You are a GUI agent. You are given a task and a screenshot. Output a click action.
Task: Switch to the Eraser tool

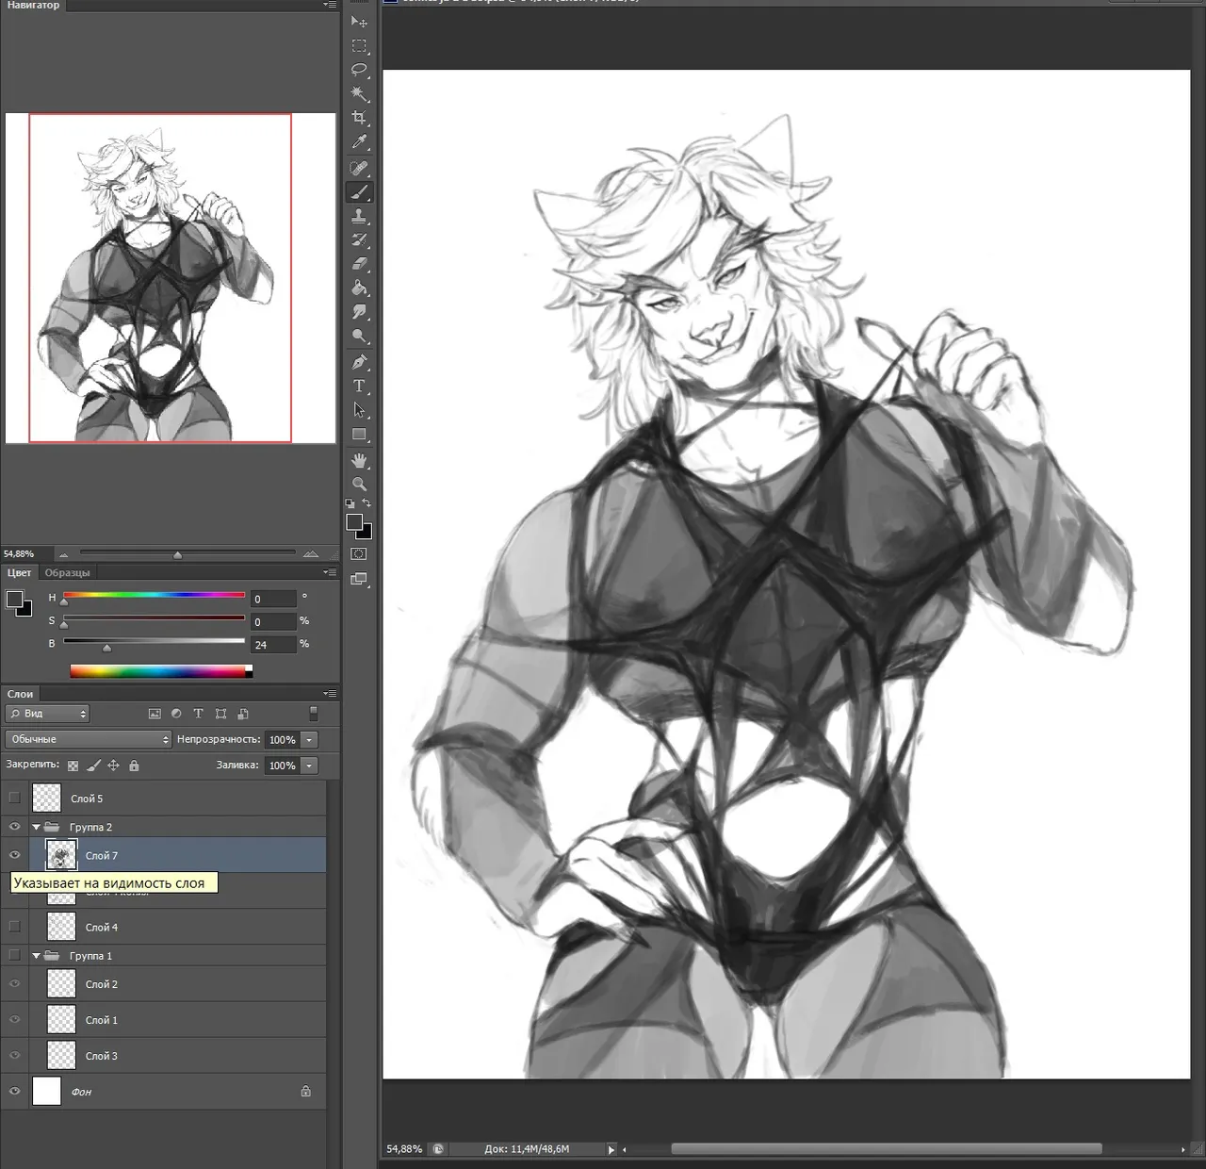pyautogui.click(x=359, y=264)
